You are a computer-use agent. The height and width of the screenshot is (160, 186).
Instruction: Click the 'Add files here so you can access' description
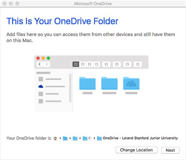click(x=91, y=37)
